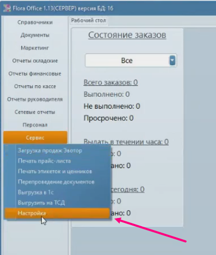This screenshot has height=255, width=216.
Task: Open Настройка from the Сервис menu
Action: coord(57,213)
